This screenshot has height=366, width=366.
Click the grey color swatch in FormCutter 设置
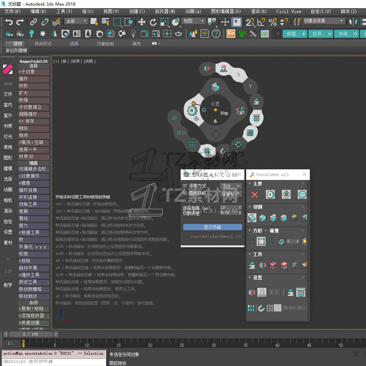pos(277,308)
